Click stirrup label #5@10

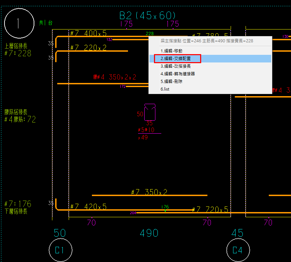[146, 130]
